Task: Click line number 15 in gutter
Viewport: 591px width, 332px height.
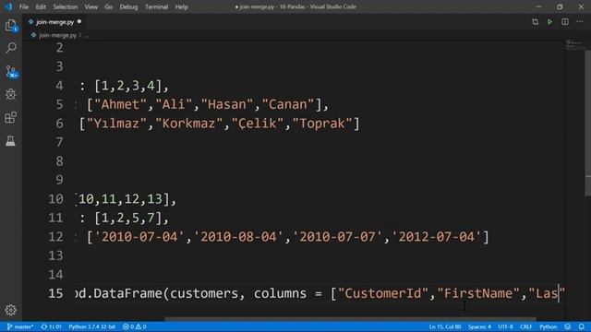Action: (55, 293)
